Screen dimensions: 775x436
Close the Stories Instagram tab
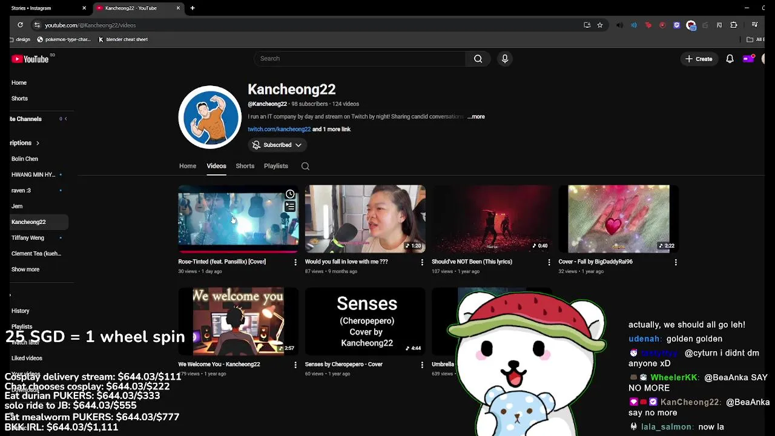pos(84,8)
